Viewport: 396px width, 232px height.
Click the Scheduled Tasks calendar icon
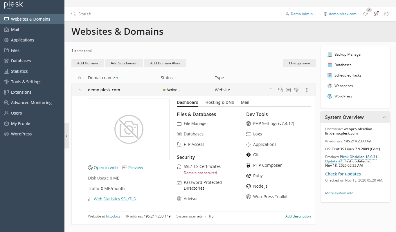pyautogui.click(x=330, y=75)
